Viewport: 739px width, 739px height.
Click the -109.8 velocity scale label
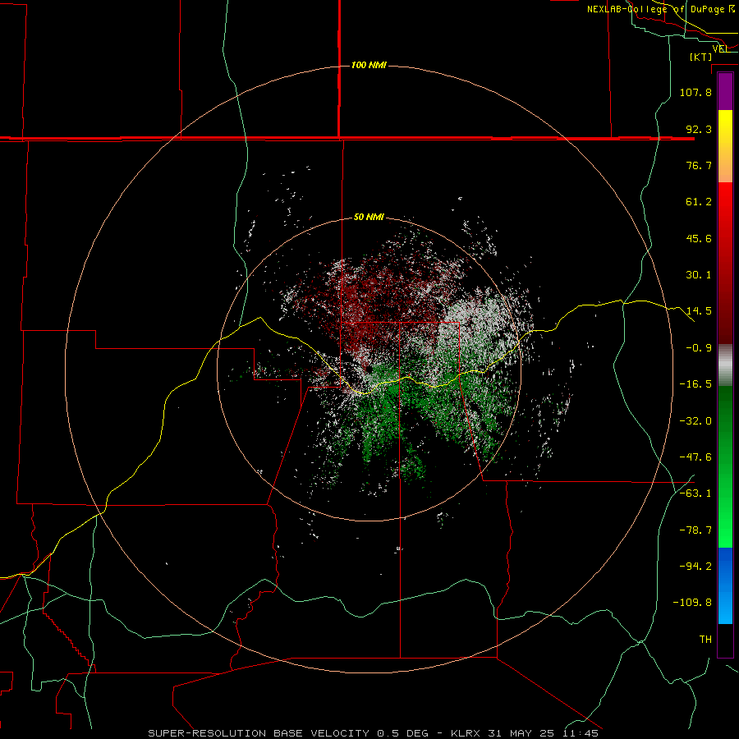(x=692, y=603)
